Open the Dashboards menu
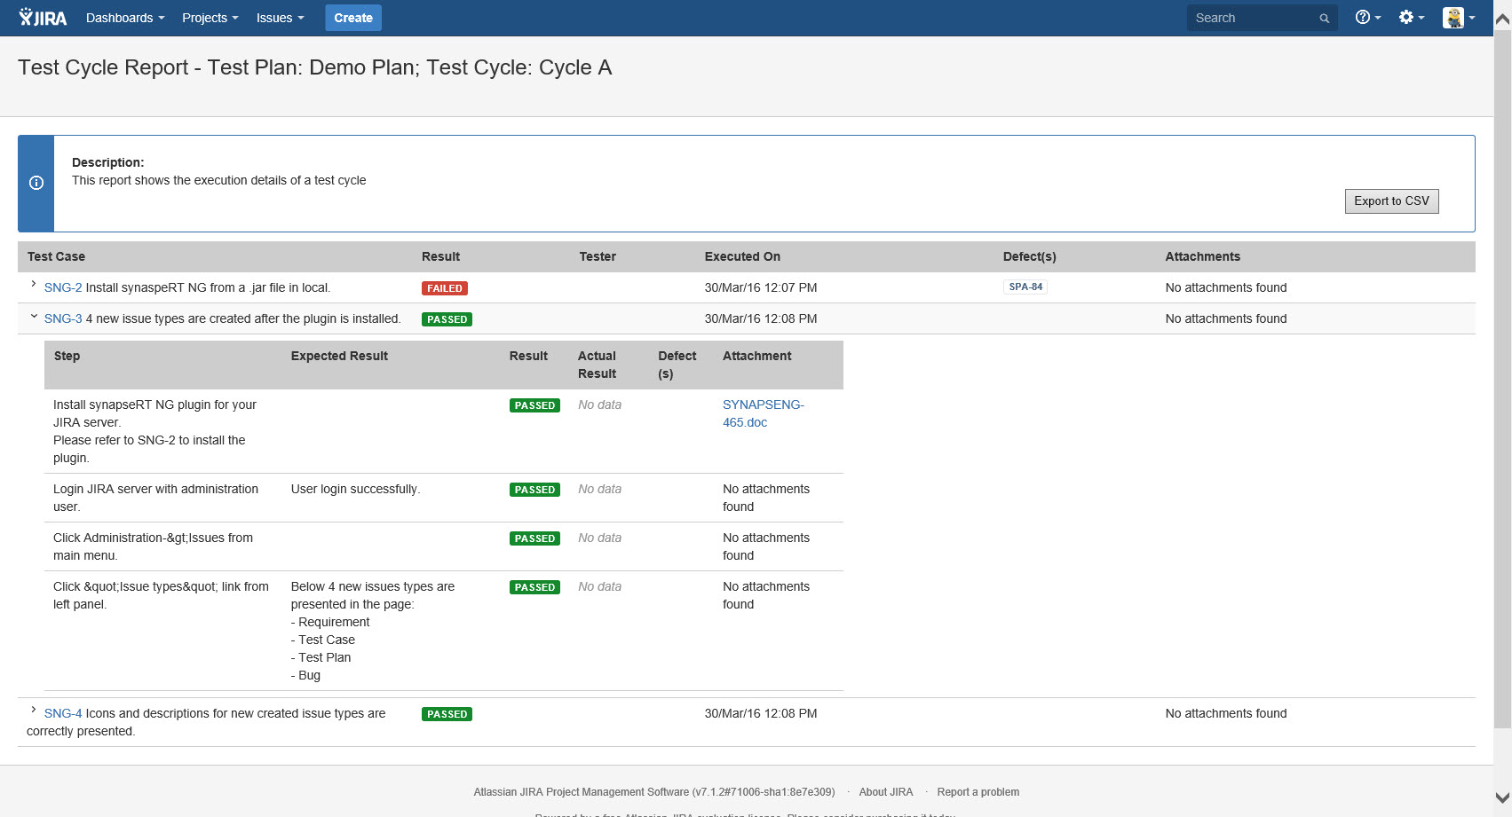This screenshot has width=1512, height=817. click(124, 18)
